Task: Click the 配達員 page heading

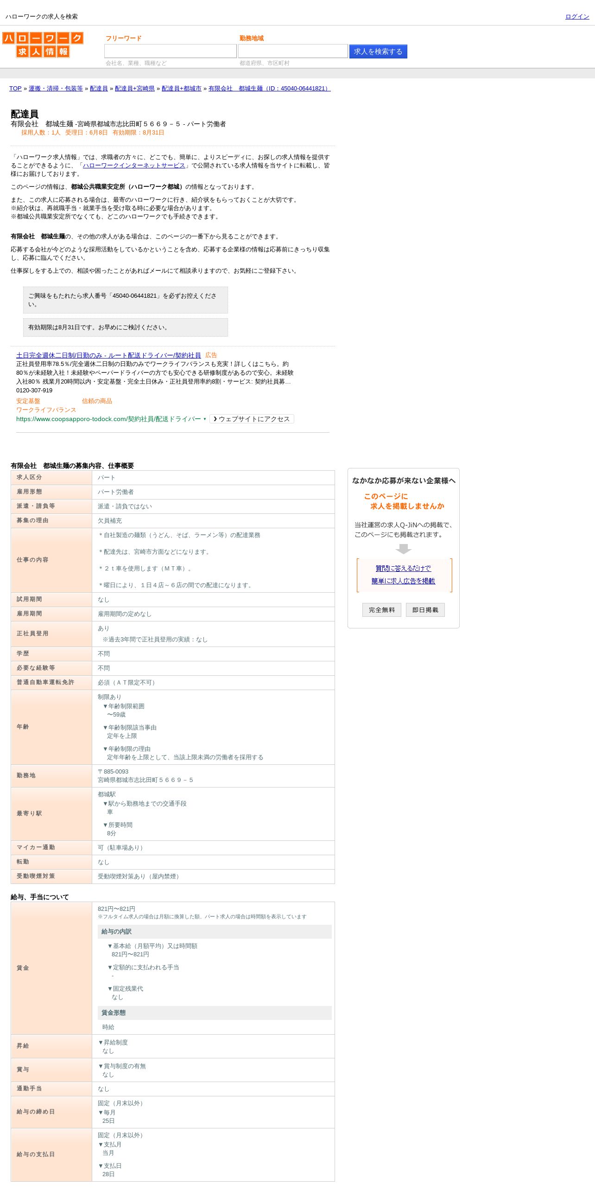Action: (x=25, y=114)
